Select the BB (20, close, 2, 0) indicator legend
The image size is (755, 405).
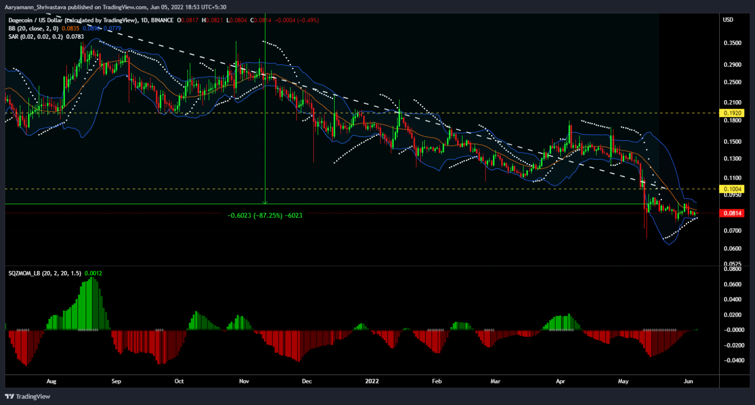point(33,28)
